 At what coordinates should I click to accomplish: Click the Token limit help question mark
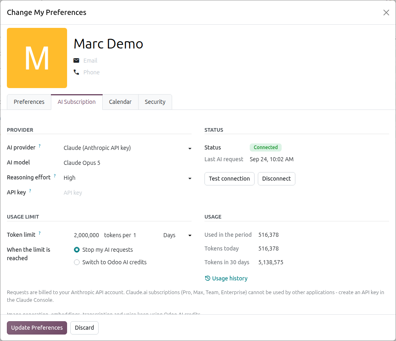[40, 233]
